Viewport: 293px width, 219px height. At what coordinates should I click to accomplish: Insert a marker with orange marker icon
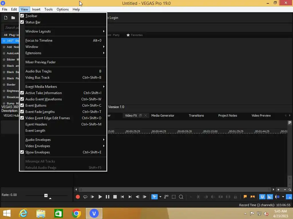245,197
